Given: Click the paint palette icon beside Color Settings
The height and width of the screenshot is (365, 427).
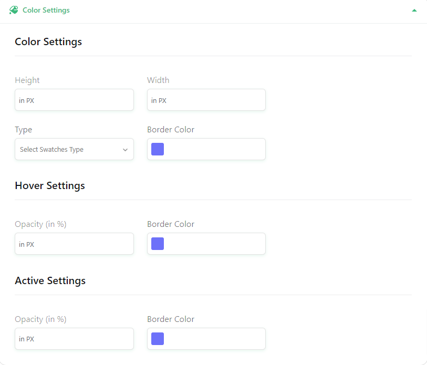Looking at the screenshot, I should [x=14, y=10].
